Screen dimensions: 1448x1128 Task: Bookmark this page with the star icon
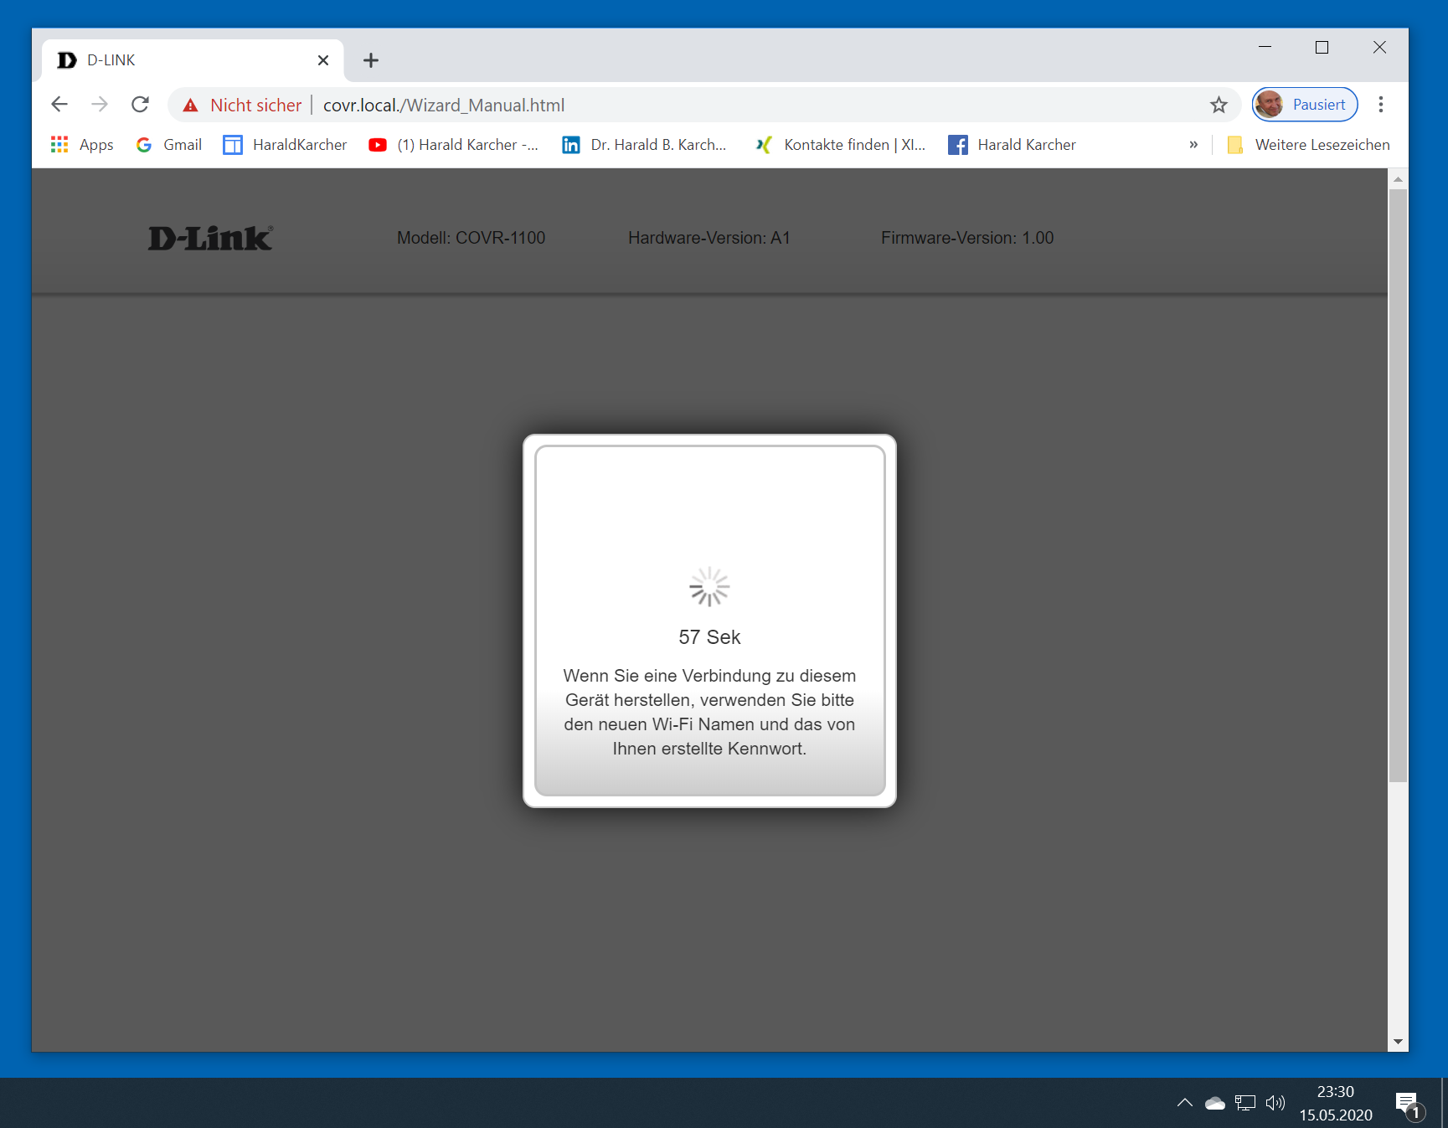[1219, 105]
